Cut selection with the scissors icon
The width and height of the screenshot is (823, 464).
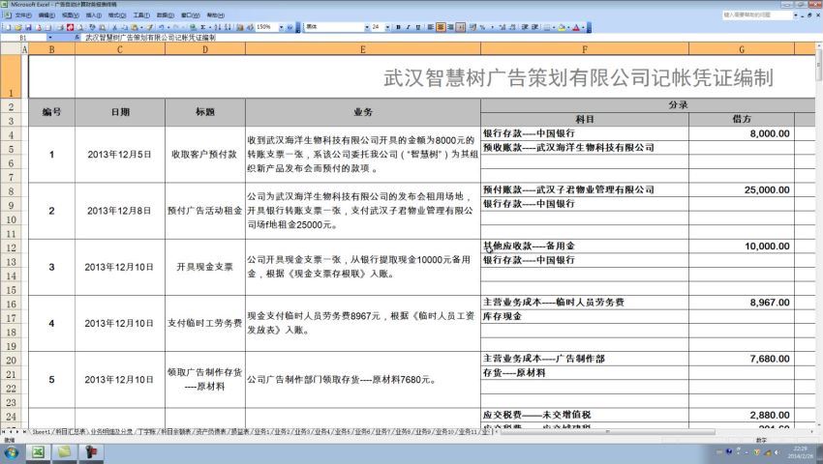[114, 27]
